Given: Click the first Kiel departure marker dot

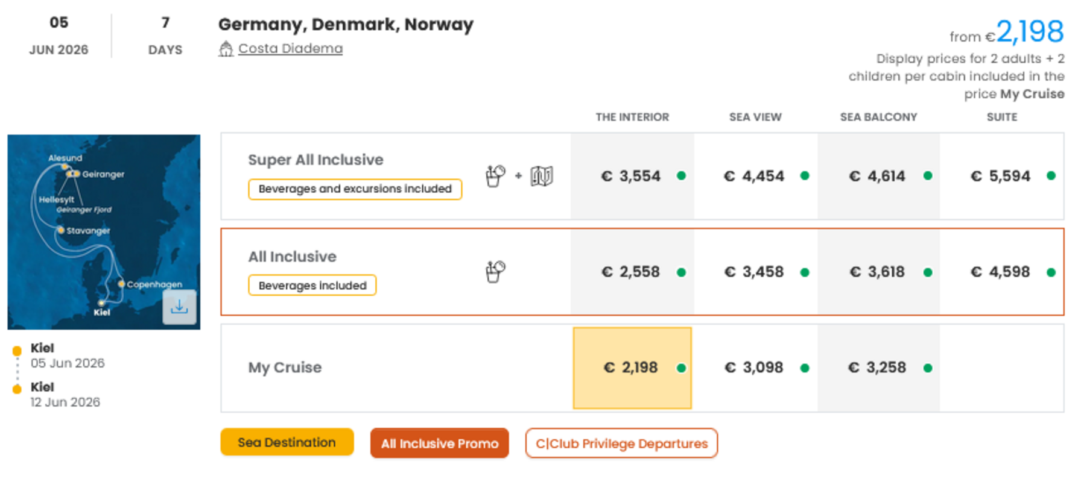Looking at the screenshot, I should click(x=17, y=351).
